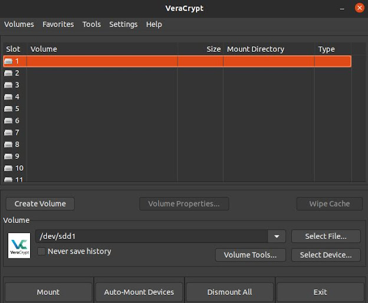Dismount all mounted volumes
Screen dimensions: 368x303
230,292
